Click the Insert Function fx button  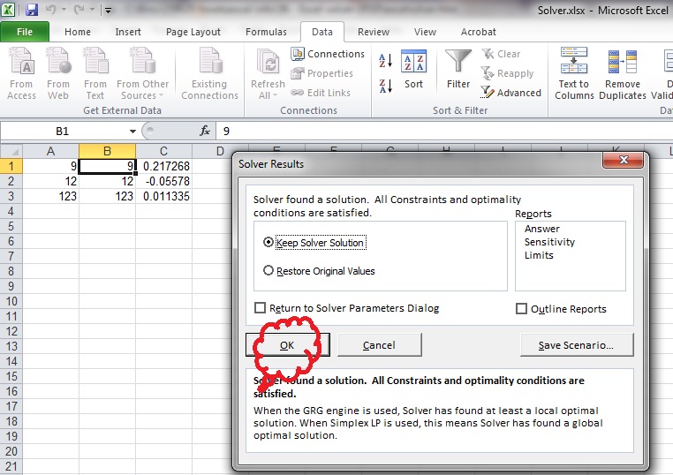tap(205, 131)
